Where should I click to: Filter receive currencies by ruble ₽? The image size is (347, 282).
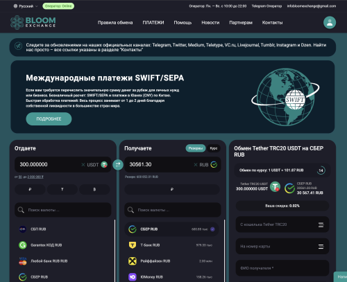(x=172, y=189)
